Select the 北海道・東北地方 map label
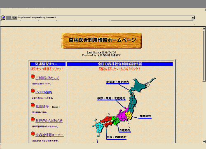Image resolution: width=206 pixels, height=149 pixels. pos(118,82)
